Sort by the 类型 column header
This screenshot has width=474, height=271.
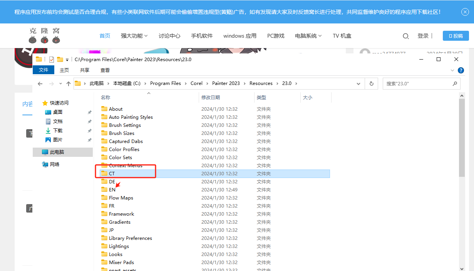[261, 98]
